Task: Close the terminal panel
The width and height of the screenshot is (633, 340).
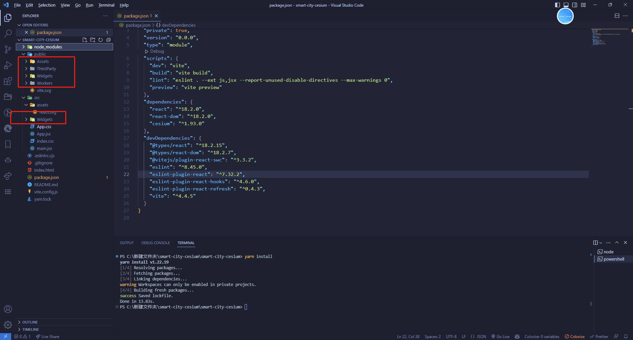Action: [x=625, y=243]
